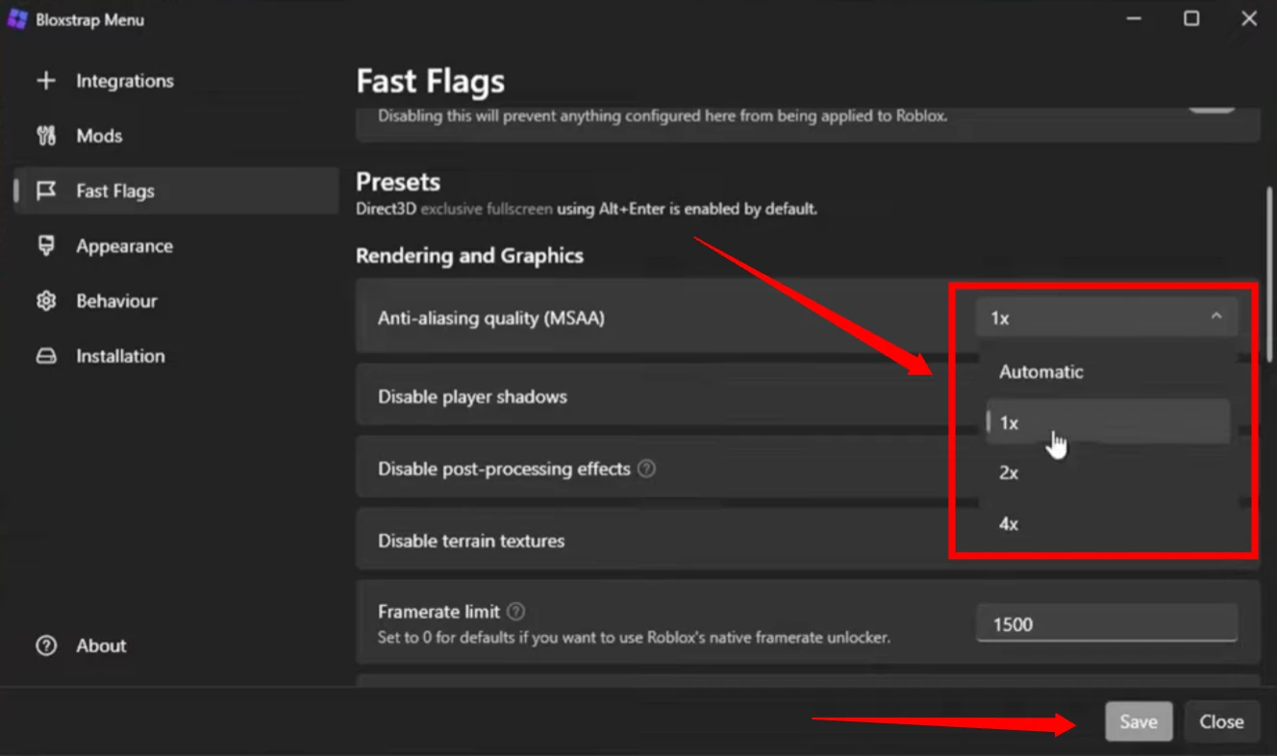Click the Fast Flags flag icon
This screenshot has width=1277, height=756.
(45, 190)
